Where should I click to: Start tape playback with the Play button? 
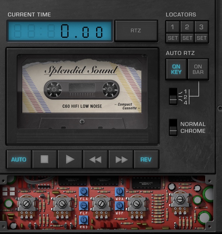[x=70, y=160]
